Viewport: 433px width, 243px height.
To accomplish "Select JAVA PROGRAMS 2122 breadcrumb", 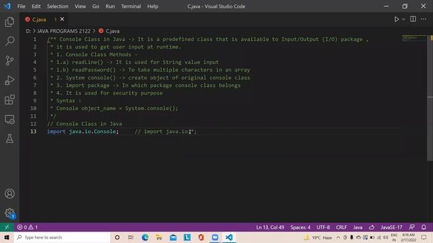I will (x=64, y=31).
